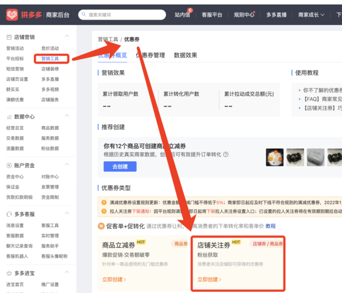Open 资金中心 in the sidebar
The image size is (342, 293).
15,177
